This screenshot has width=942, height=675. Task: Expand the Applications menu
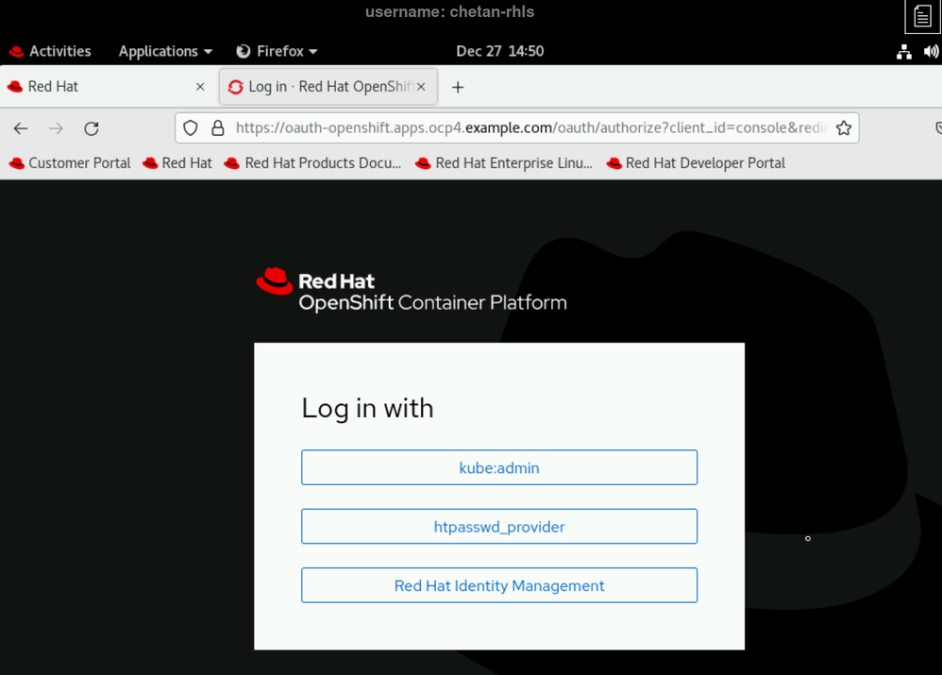point(165,51)
